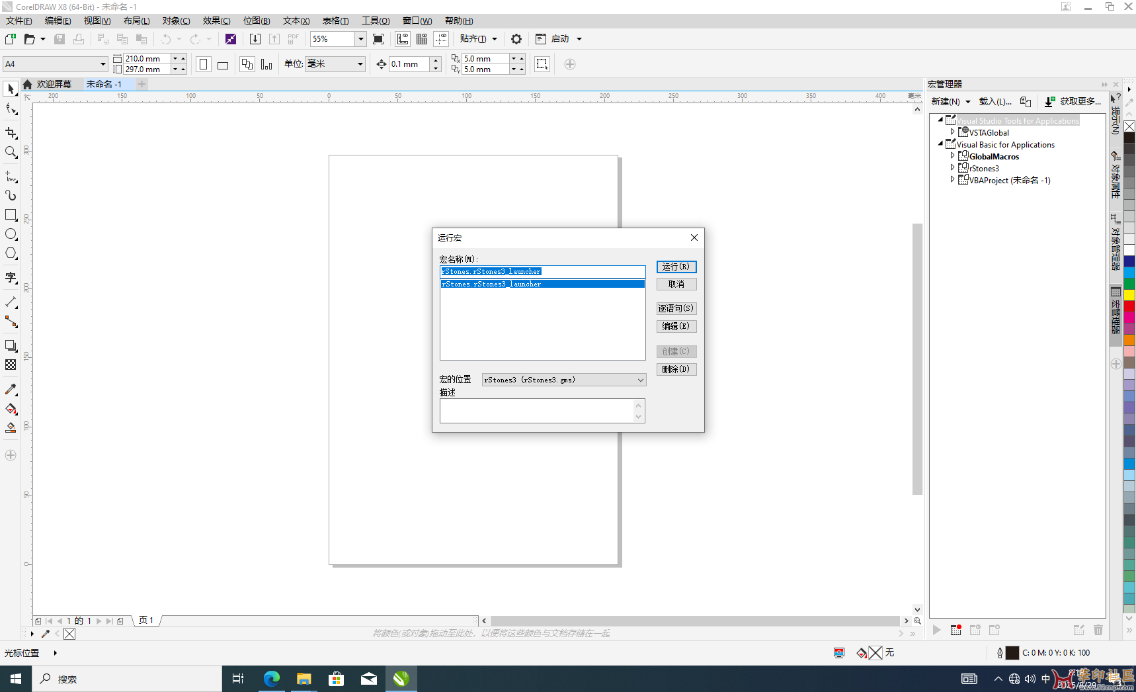Viewport: 1136px width, 692px height.
Task: Open Options gear icon in toolbar
Action: coord(516,39)
